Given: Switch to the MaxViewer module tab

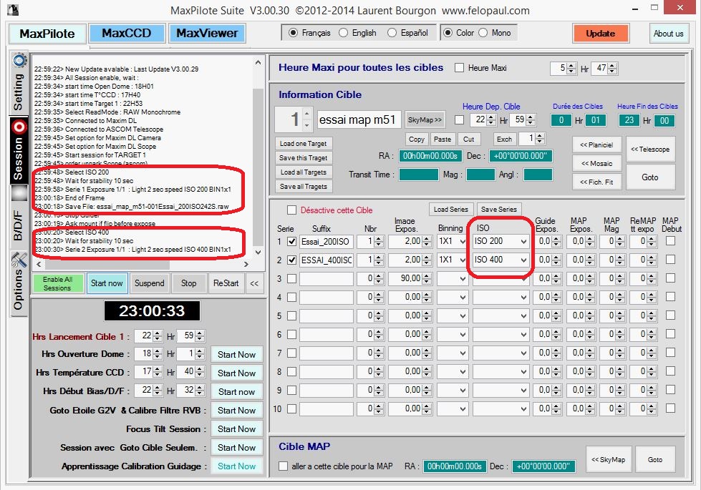Looking at the screenshot, I should (x=207, y=34).
